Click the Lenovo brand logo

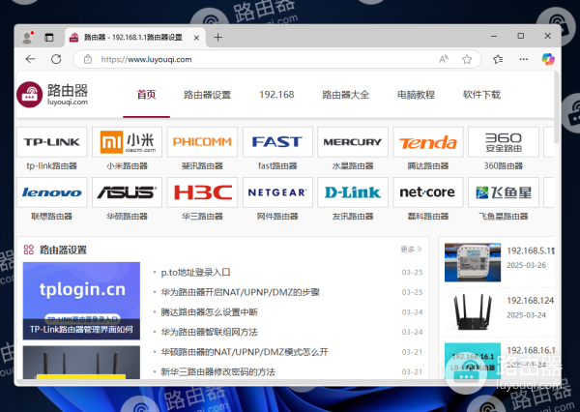[52, 192]
